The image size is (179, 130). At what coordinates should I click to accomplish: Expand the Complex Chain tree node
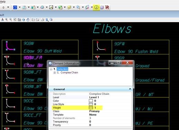55,72
